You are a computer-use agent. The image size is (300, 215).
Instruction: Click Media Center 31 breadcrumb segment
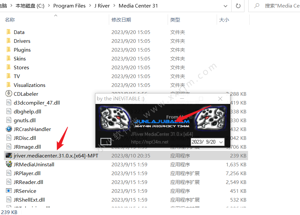(138, 6)
